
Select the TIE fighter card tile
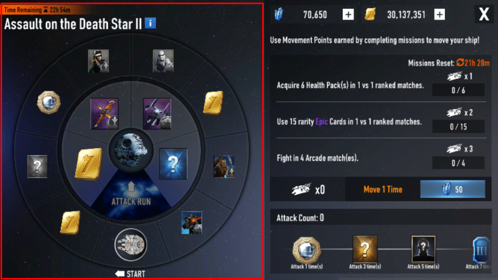click(x=157, y=114)
